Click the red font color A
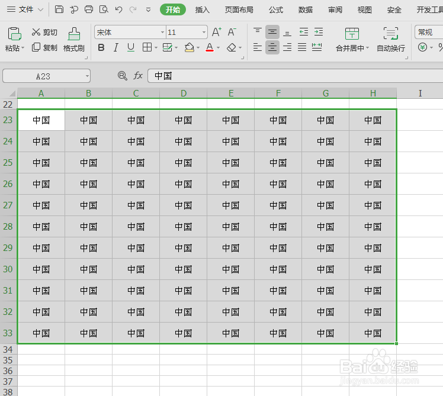443x396 pixels. (x=210, y=47)
